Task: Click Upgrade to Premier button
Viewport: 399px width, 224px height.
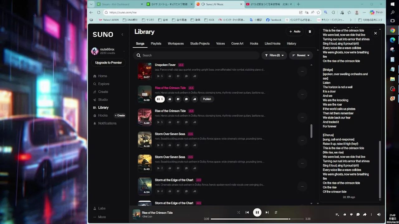Action: pyautogui.click(x=108, y=63)
